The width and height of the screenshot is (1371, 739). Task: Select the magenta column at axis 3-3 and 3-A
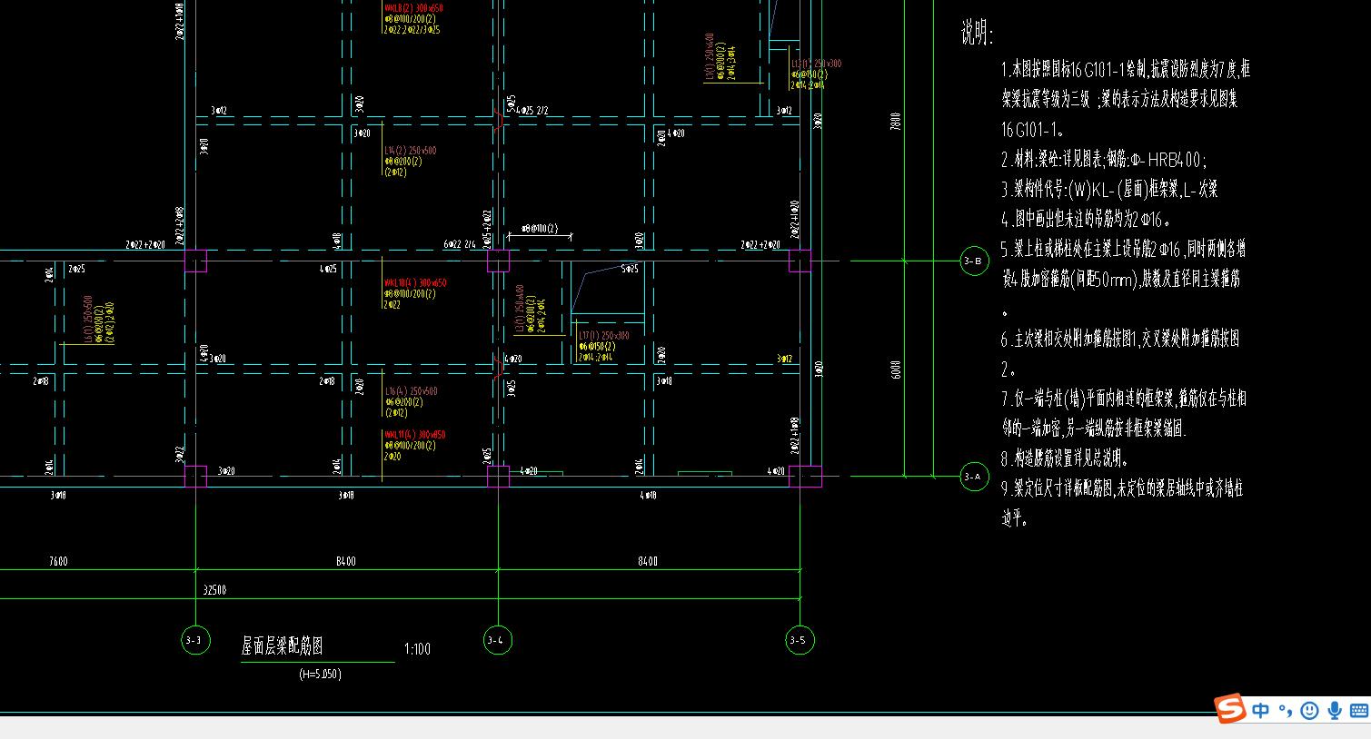tap(195, 477)
